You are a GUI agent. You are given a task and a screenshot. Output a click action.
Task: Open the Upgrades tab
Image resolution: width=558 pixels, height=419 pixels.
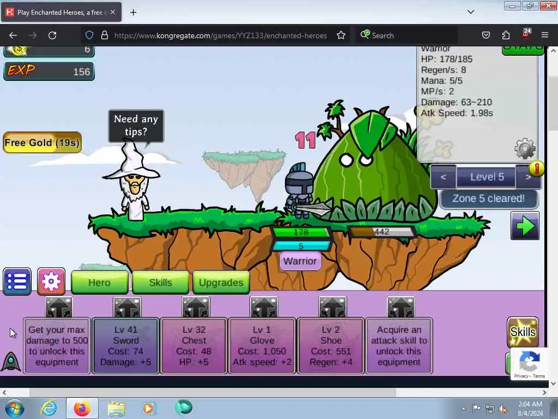221,282
